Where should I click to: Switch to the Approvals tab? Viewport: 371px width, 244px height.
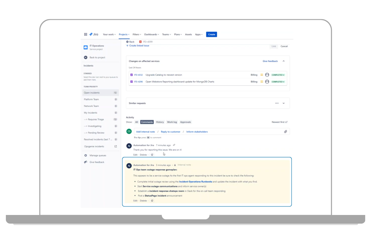coord(185,122)
